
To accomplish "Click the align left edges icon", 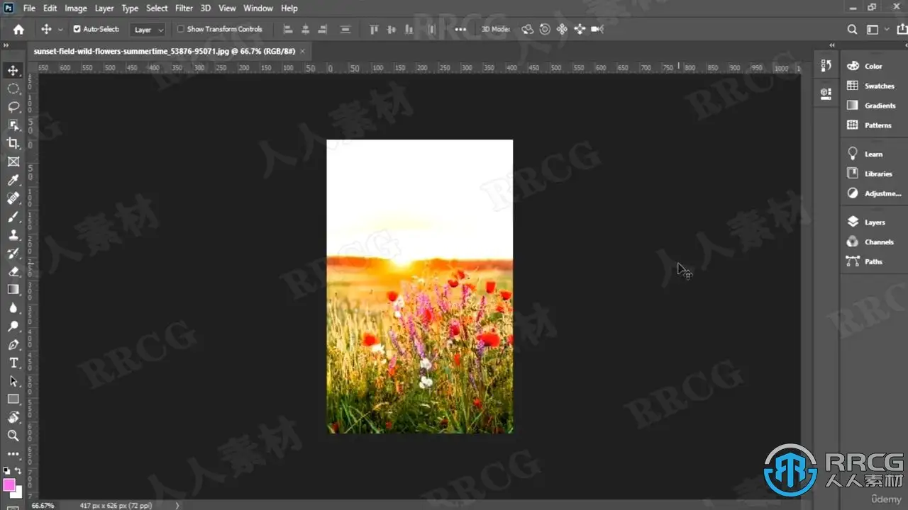I will tap(288, 29).
